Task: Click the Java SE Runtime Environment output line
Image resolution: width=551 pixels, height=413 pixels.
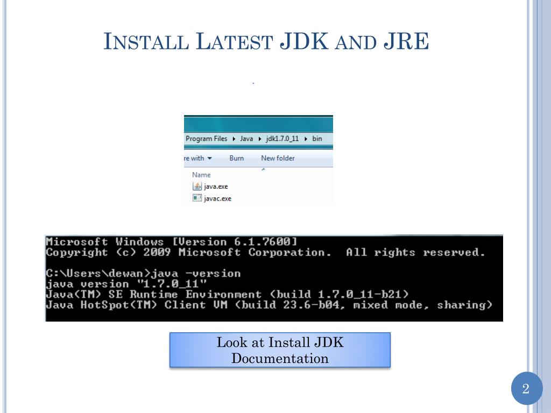Action: 227,294
